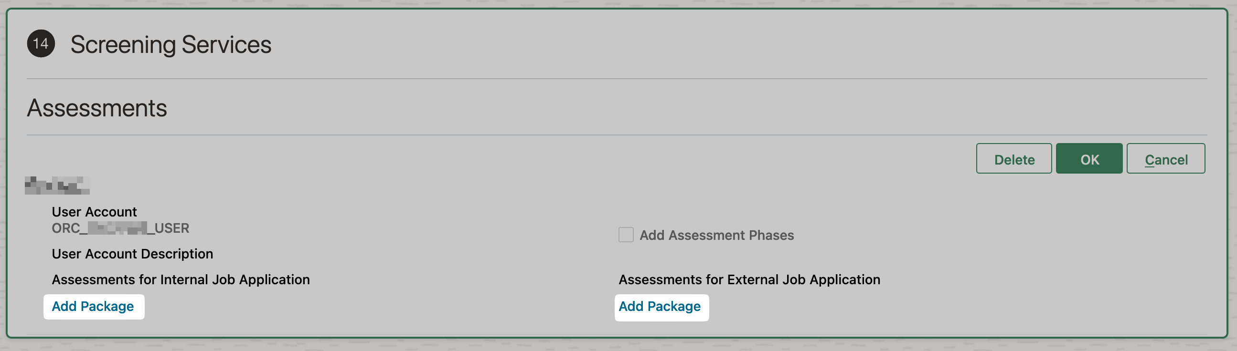The image size is (1237, 351).
Task: Click the divider line under Assessments heading
Action: pos(617,135)
